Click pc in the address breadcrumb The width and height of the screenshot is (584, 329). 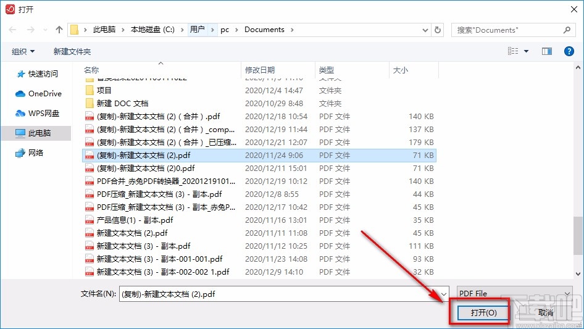coord(225,30)
